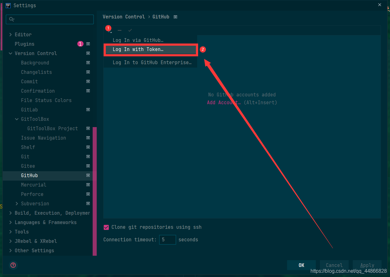Click project-level icon next to Shelf
The image size is (390, 277).
tap(88, 147)
